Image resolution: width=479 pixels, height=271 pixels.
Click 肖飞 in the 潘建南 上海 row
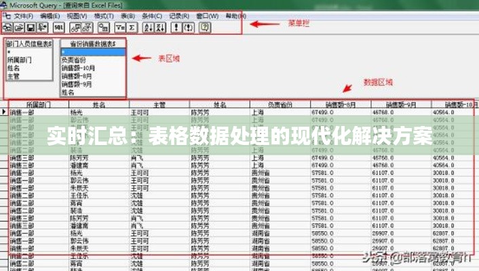[x=137, y=165]
